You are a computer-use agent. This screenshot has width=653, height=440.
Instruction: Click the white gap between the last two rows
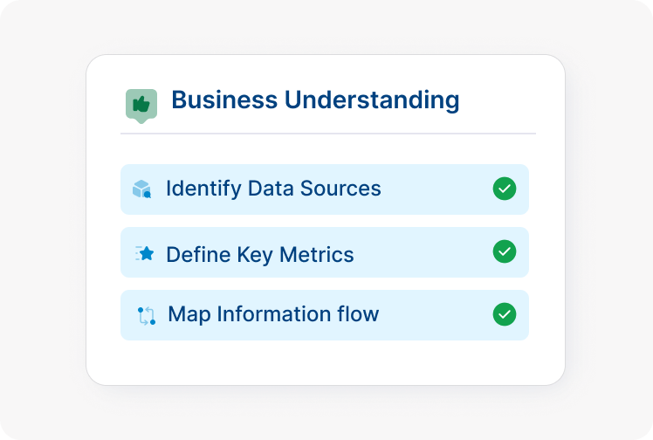point(325,284)
